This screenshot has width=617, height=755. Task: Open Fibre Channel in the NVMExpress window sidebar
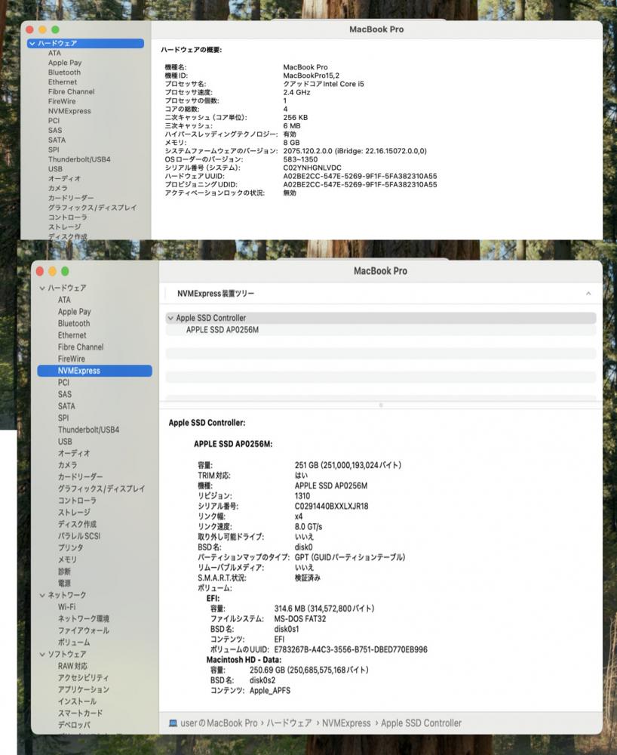click(x=80, y=347)
